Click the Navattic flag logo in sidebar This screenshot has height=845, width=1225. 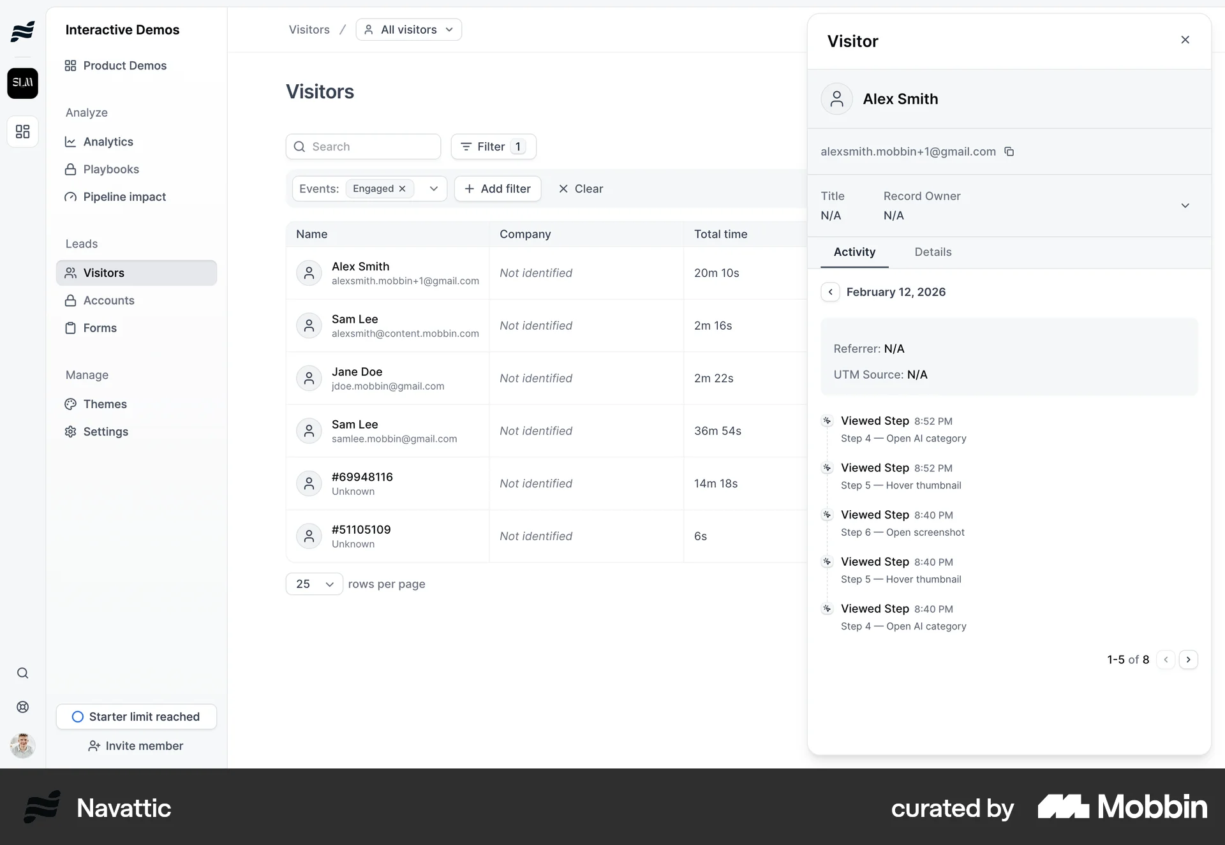[x=22, y=31]
